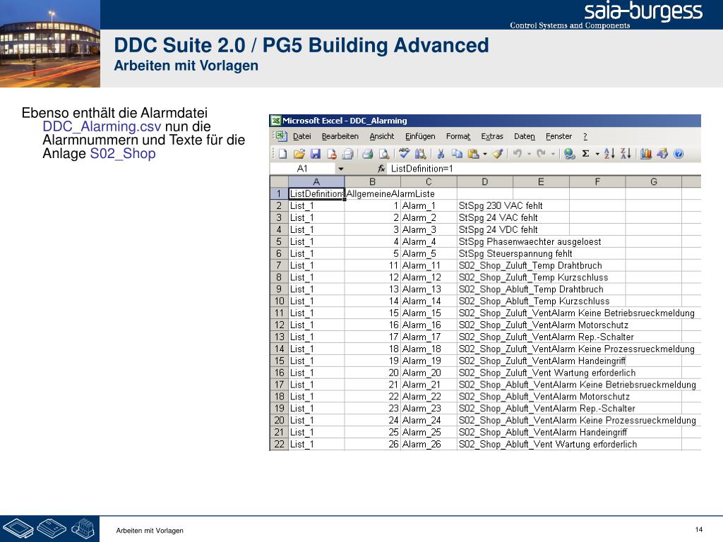
Task: Open a file with the folder icon
Action: (x=299, y=154)
